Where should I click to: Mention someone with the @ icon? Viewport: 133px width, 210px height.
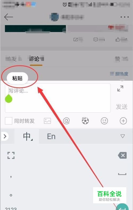[x=66, y=121]
